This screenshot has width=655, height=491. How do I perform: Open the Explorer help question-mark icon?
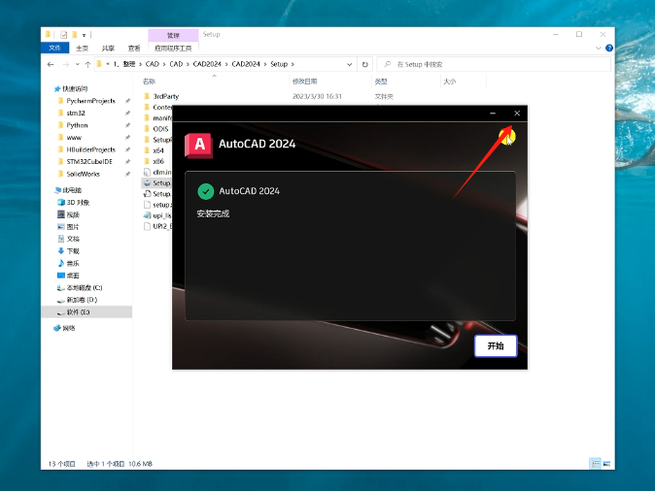[x=609, y=48]
